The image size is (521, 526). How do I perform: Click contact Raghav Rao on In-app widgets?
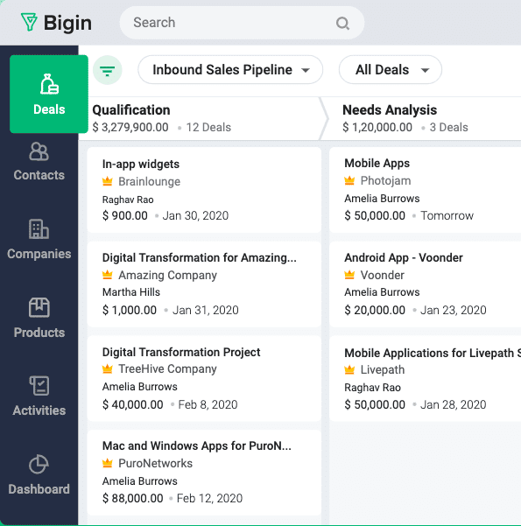pos(128,200)
